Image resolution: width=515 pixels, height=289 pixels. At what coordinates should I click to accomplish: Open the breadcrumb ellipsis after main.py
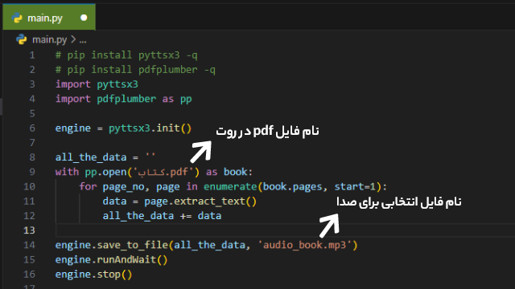click(83, 41)
